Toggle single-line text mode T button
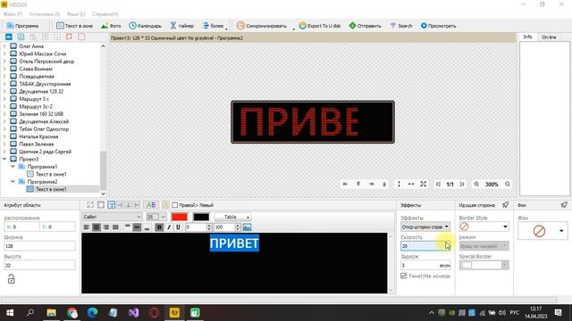The image size is (572, 321). [x=112, y=205]
